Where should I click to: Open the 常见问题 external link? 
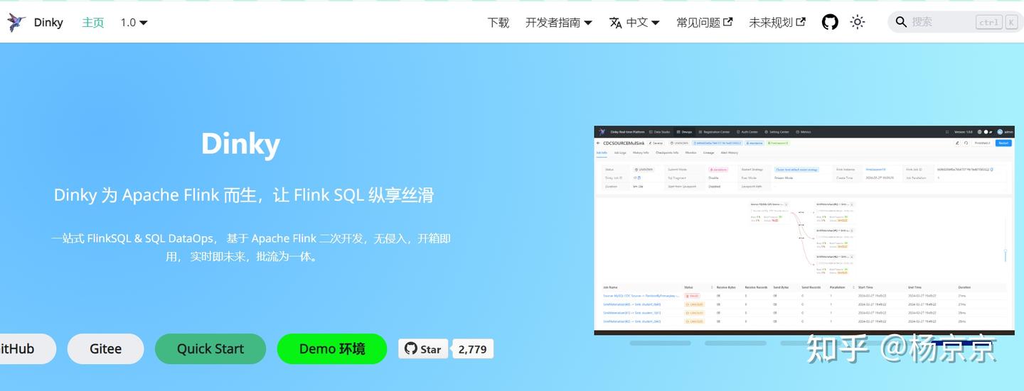[x=704, y=22]
